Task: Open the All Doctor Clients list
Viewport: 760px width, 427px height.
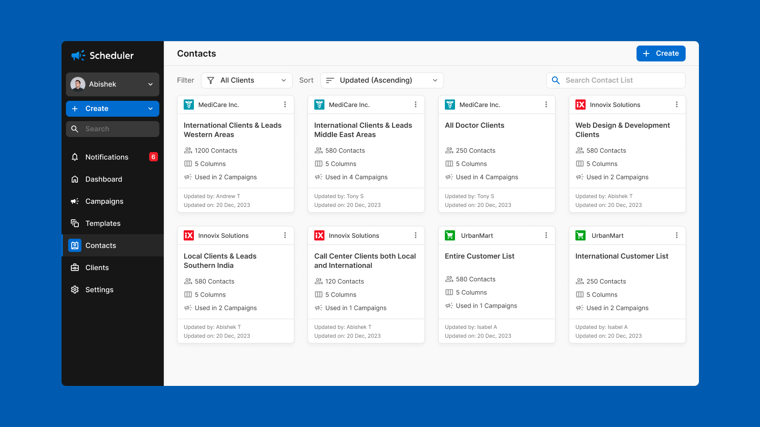Action: coord(475,126)
